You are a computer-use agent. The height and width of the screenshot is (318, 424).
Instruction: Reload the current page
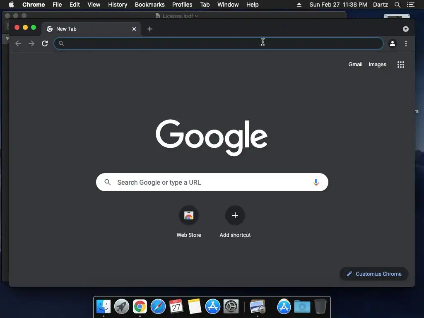(45, 43)
